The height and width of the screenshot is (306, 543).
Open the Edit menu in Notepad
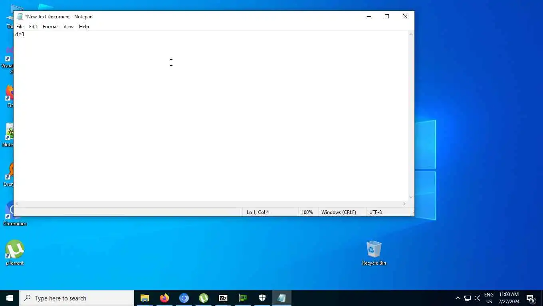tap(33, 27)
